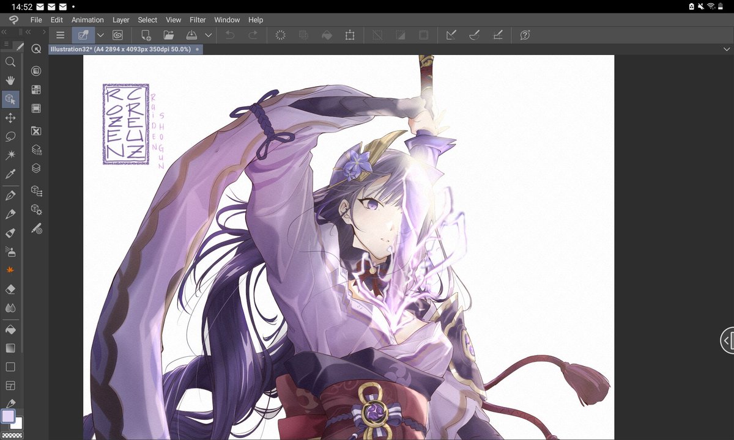The image size is (734, 440).
Task: Toggle Snap to Grid
Action: tap(497, 35)
